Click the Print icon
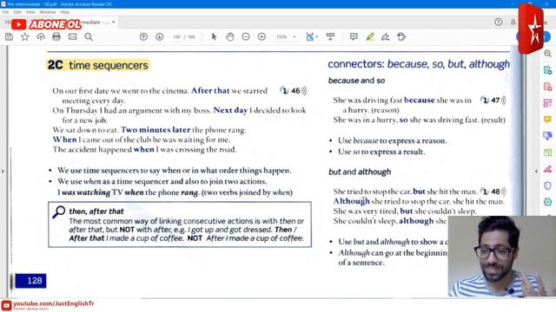The image size is (556, 312). (56, 36)
